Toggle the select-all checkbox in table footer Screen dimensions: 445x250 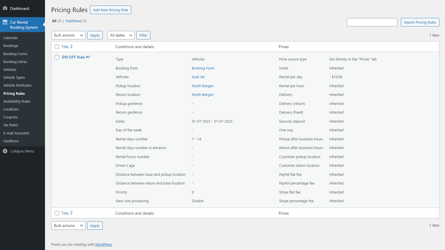click(57, 213)
